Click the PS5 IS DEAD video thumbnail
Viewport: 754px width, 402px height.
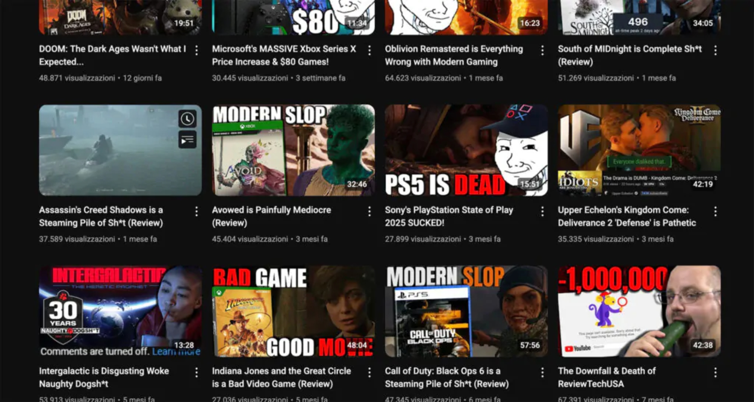coord(466,150)
